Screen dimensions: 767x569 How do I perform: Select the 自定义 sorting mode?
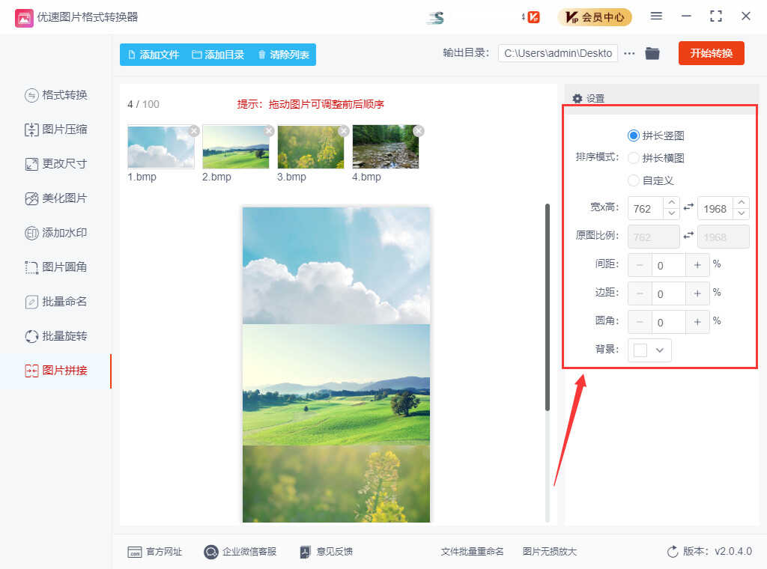(634, 180)
